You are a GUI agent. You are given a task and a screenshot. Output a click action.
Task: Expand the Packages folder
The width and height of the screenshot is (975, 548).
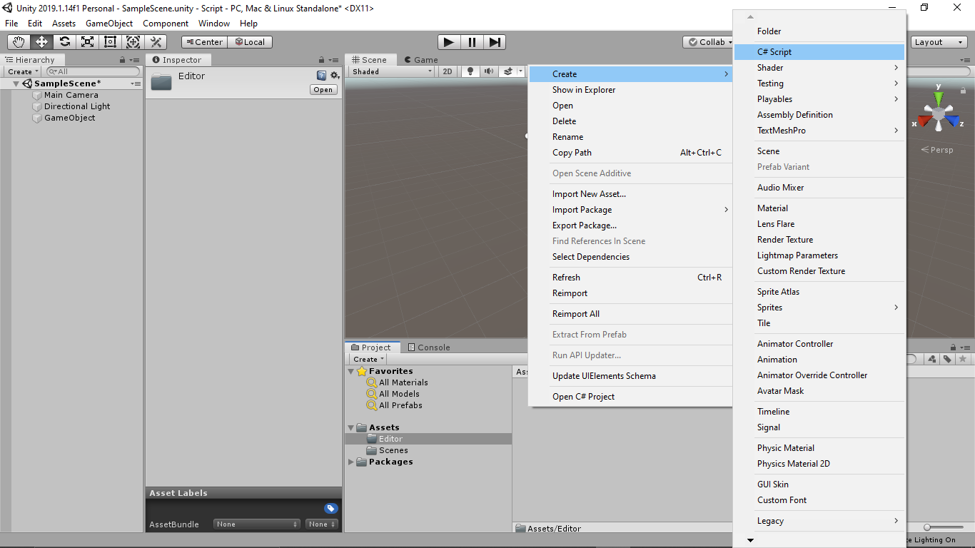(351, 462)
